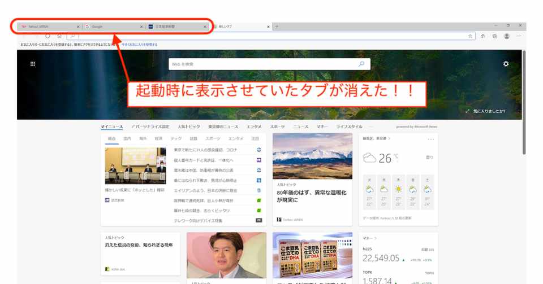The image size is (543, 284).
Task: Select the 国内 news sub-tab
Action: [x=127, y=138]
